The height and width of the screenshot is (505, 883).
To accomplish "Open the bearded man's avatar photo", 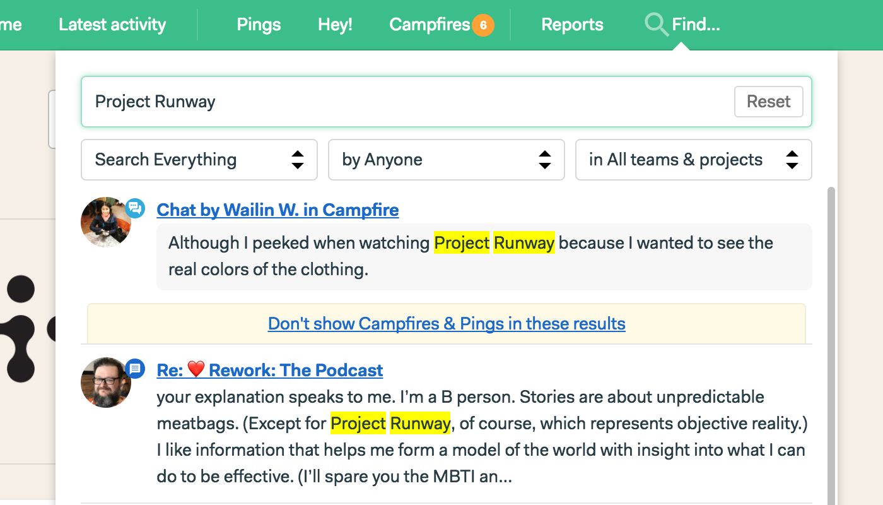I will 106,383.
